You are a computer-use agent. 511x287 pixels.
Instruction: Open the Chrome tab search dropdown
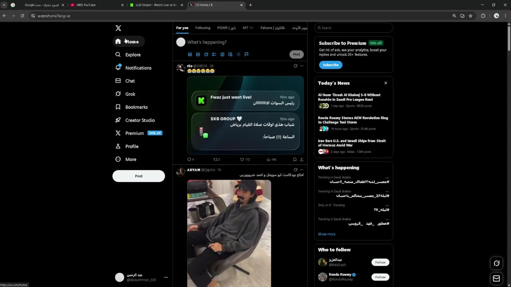pos(4,5)
